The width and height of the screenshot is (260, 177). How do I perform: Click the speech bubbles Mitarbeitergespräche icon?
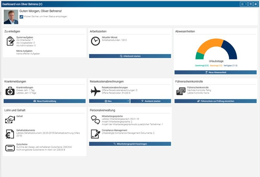(x=95, y=119)
